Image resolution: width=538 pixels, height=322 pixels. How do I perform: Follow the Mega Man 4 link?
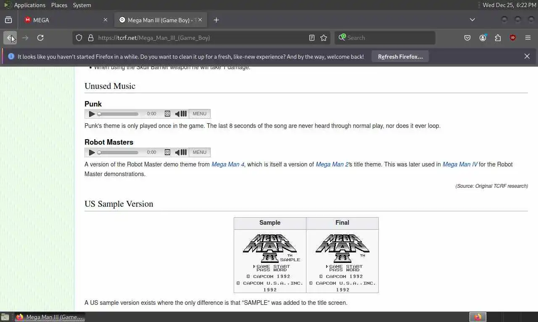pyautogui.click(x=228, y=164)
